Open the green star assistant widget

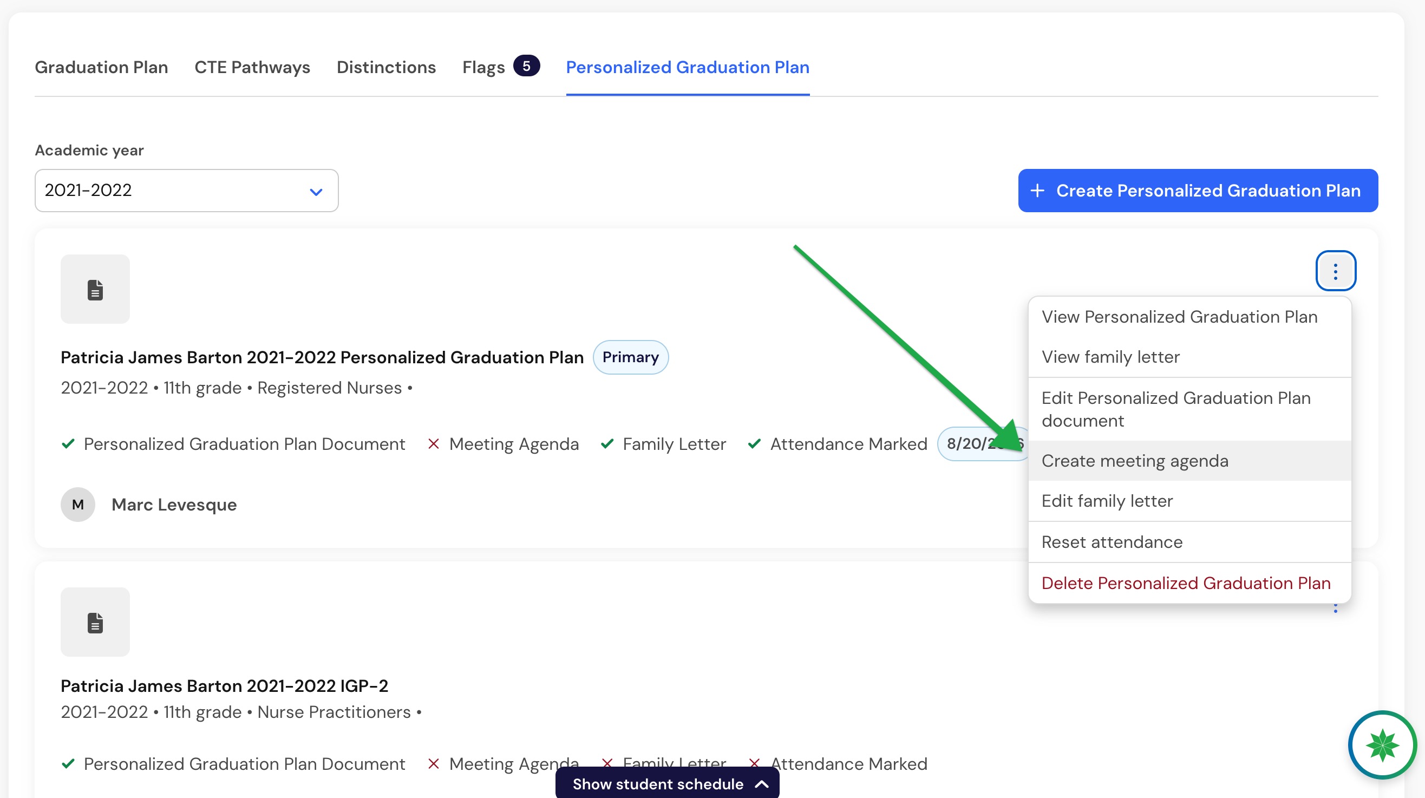[1382, 745]
